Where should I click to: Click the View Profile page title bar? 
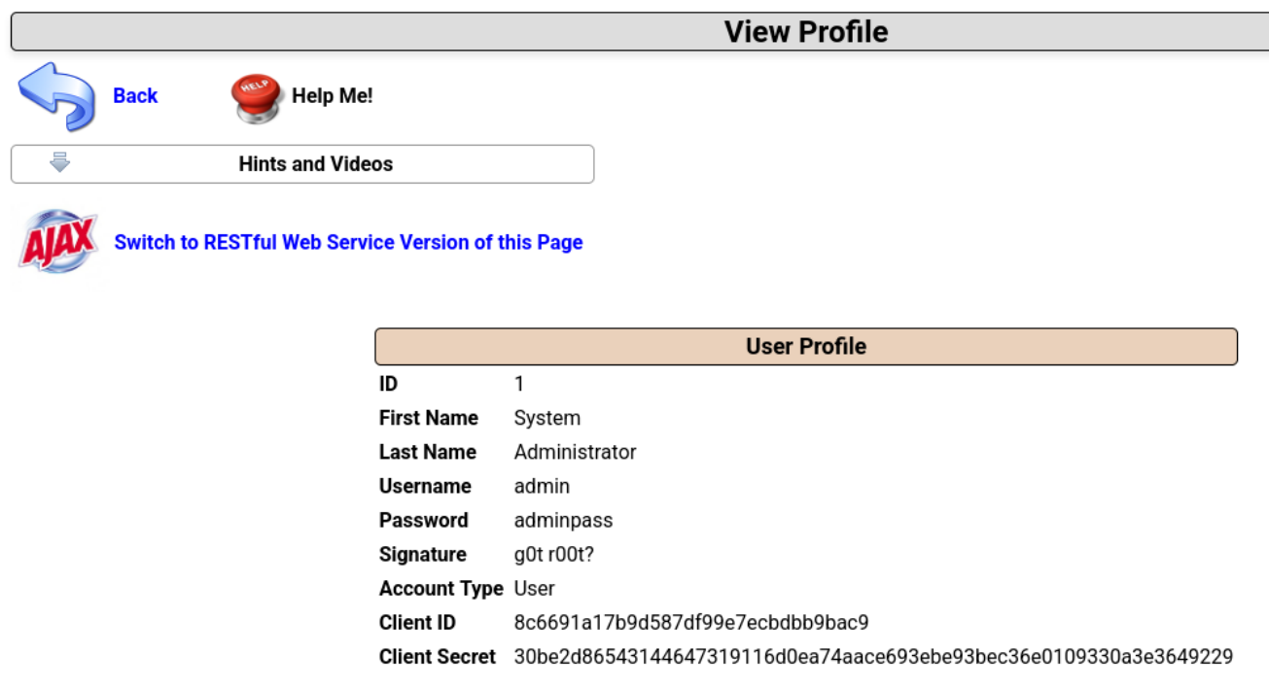(805, 32)
